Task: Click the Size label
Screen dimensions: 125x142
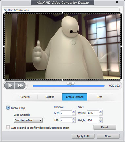Action: (x=81, y=107)
